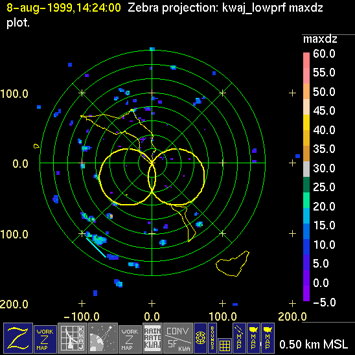Screen dimensions: 355x355
Task: Click the CONV SF KWA icon
Action: tap(178, 338)
